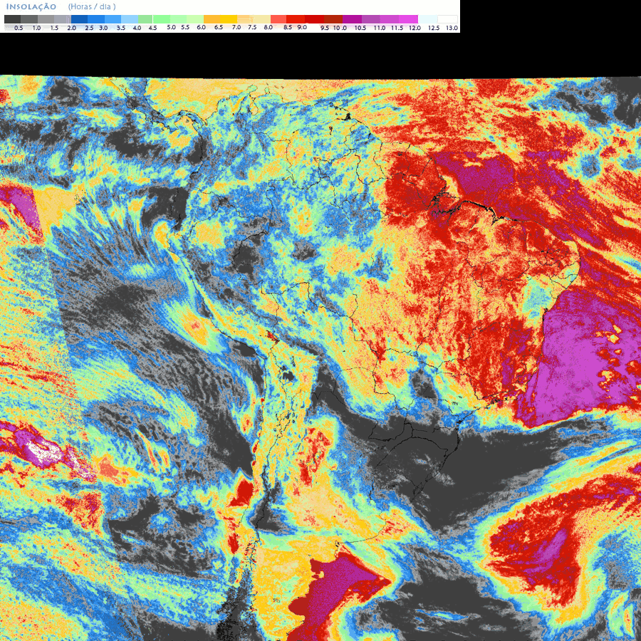Click the '3.5' scale label

(x=121, y=28)
